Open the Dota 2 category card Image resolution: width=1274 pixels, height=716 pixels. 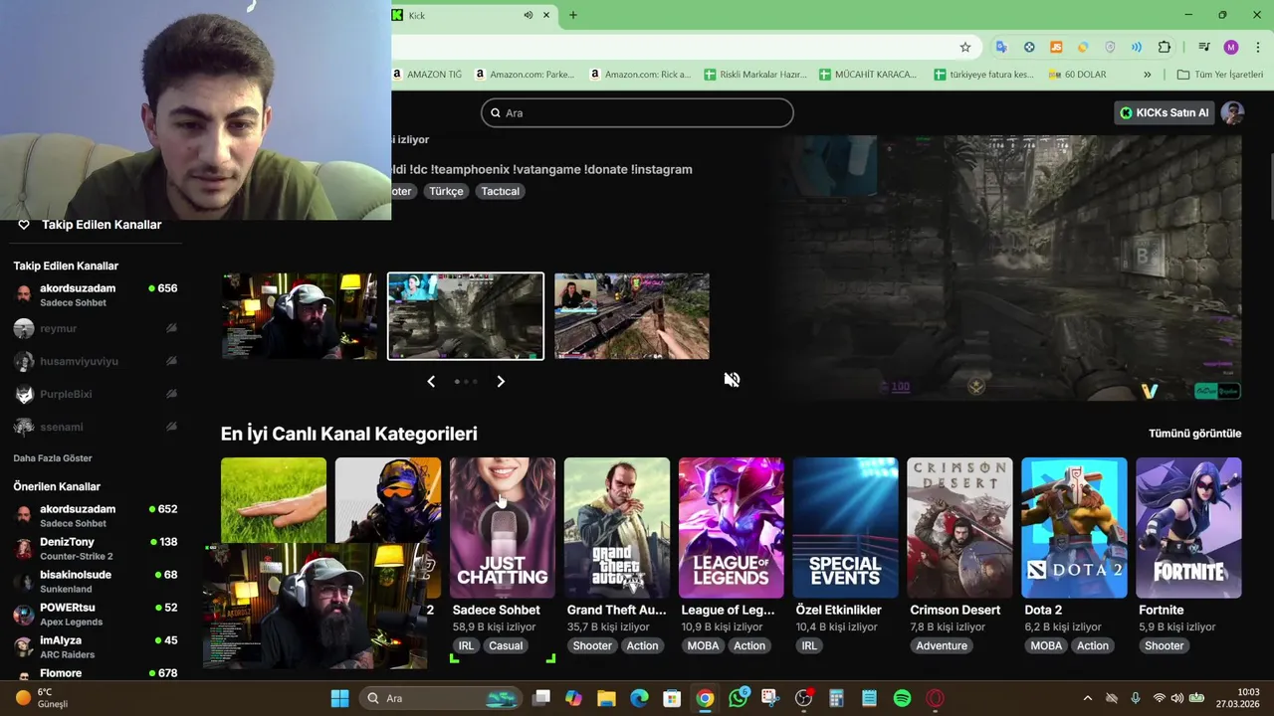click(1075, 528)
